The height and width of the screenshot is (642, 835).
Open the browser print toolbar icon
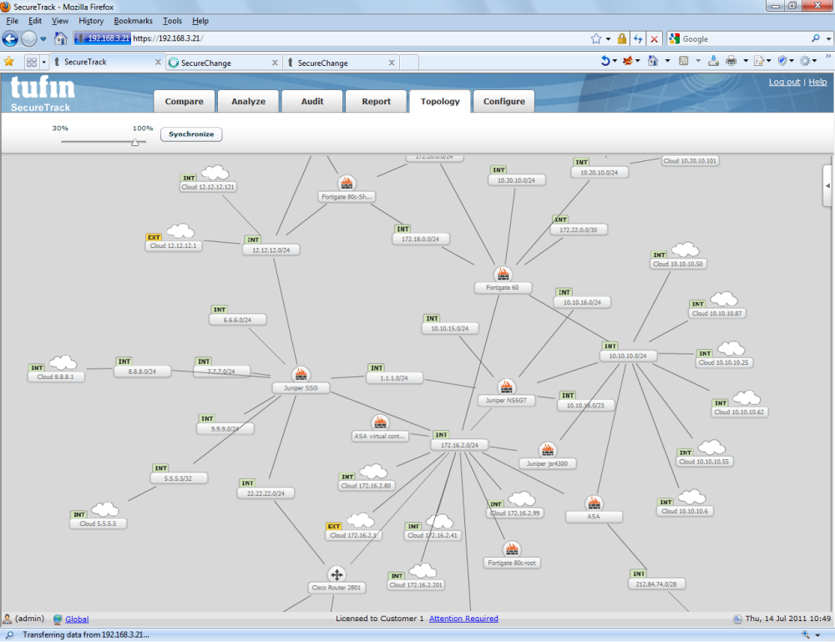pos(731,61)
